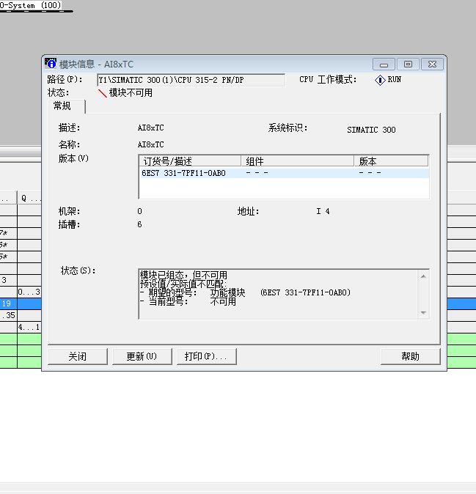This screenshot has width=476, height=494.
Task: Select the 常规 tab
Action: tap(67, 106)
